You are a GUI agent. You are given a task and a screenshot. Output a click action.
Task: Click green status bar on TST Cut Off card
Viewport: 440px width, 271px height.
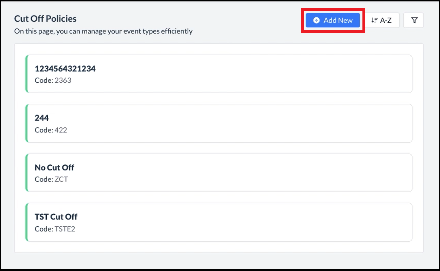[27, 222]
